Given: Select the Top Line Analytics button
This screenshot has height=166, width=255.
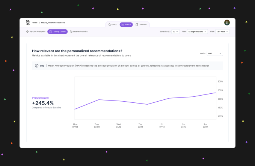Looking at the screenshot, I should click(35, 32).
